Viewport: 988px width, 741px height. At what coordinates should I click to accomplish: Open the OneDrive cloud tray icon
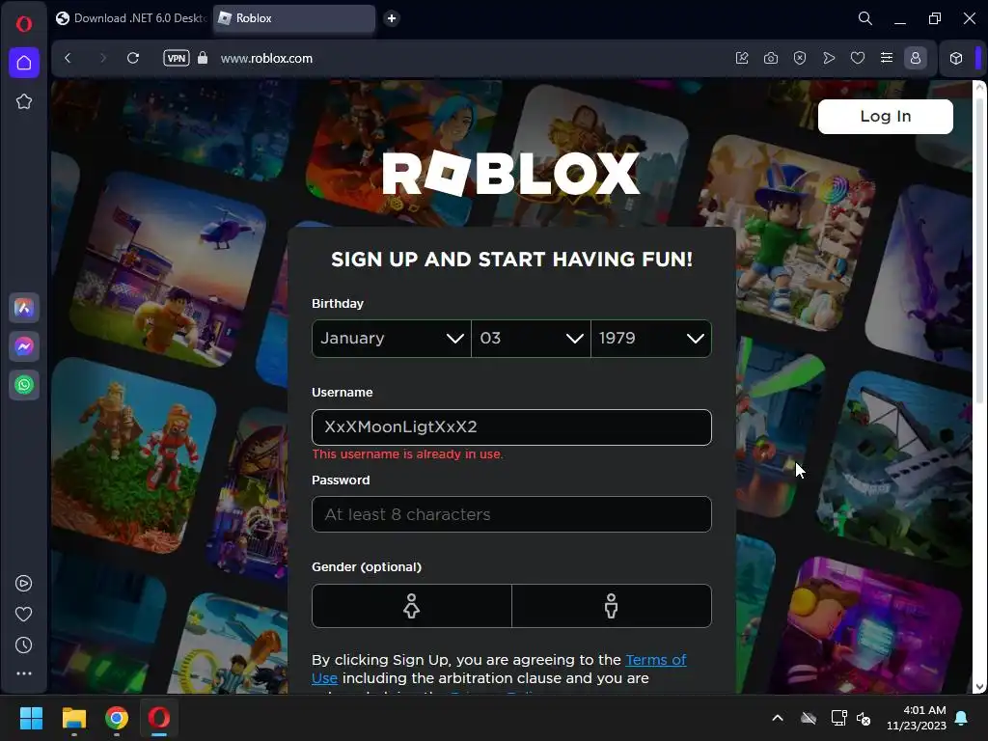click(809, 718)
